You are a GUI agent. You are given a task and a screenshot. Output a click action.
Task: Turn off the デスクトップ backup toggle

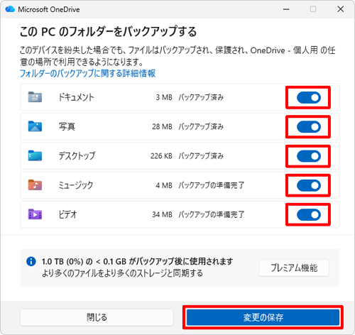coord(309,156)
